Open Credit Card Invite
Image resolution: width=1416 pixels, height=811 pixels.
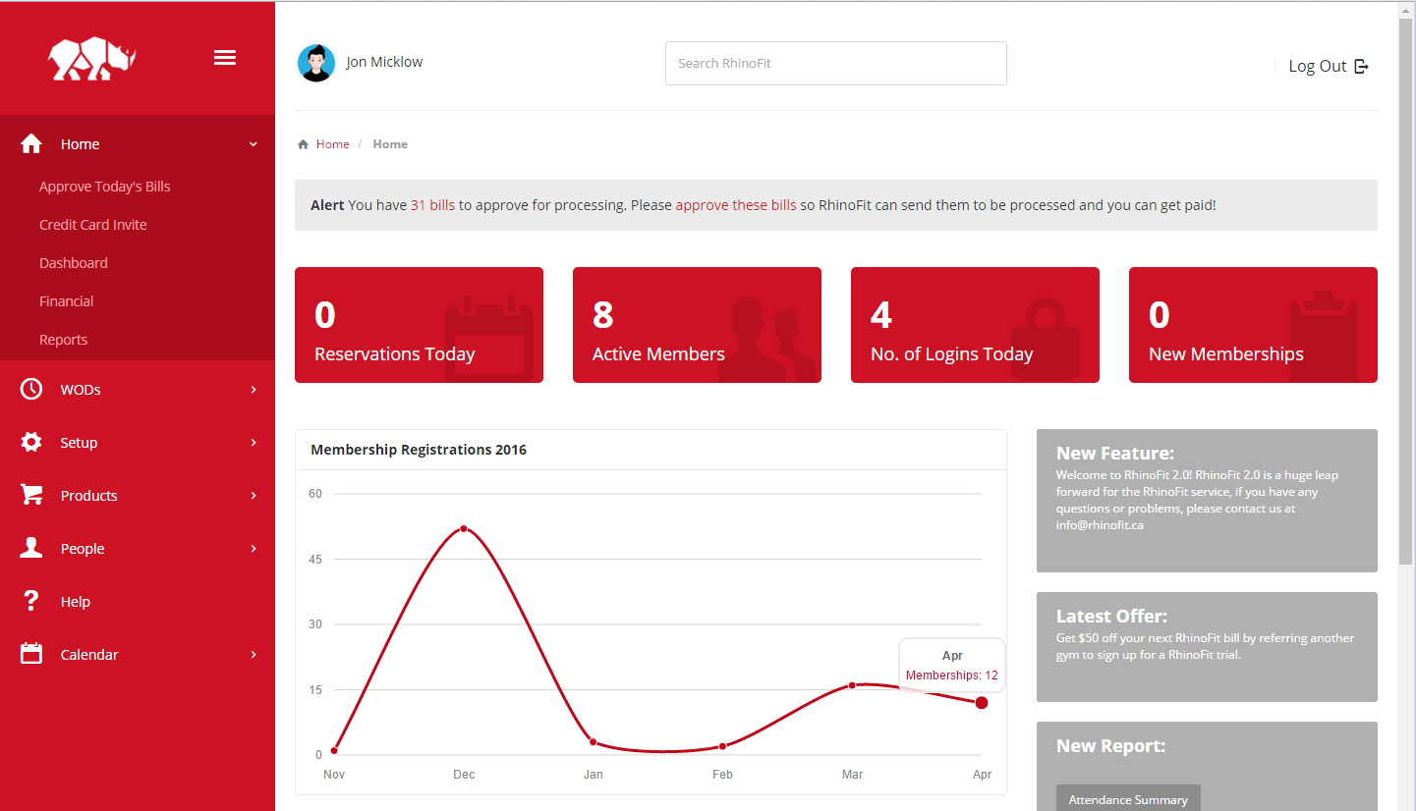(93, 225)
